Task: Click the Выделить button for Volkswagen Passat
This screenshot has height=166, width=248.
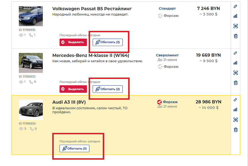Action: tap(73, 42)
